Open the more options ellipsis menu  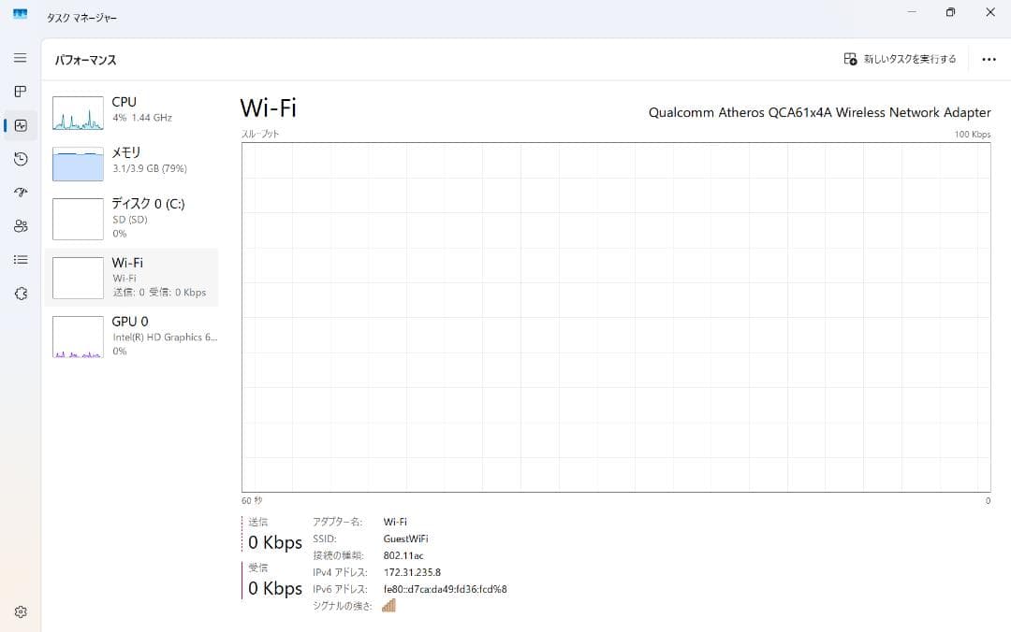click(989, 58)
